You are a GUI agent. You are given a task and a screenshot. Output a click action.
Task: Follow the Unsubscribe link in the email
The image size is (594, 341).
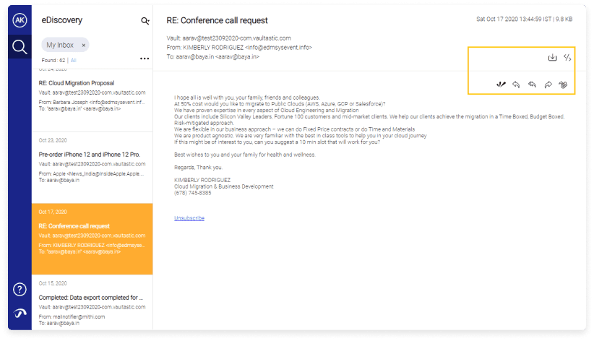click(x=189, y=217)
